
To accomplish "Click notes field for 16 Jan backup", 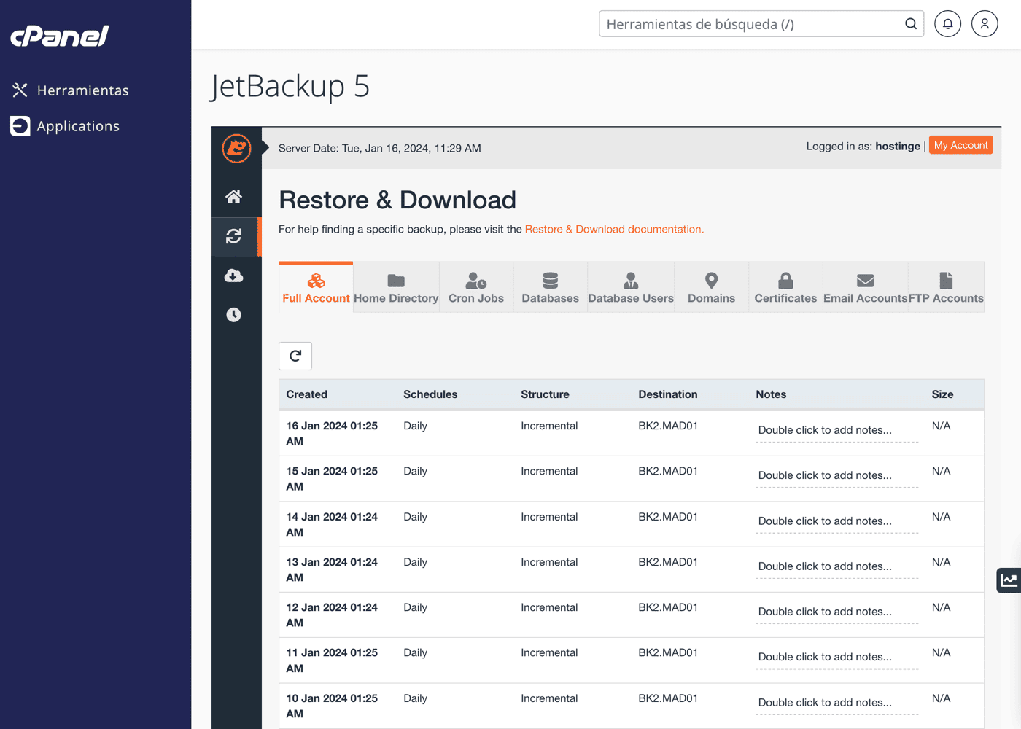I will pyautogui.click(x=836, y=431).
